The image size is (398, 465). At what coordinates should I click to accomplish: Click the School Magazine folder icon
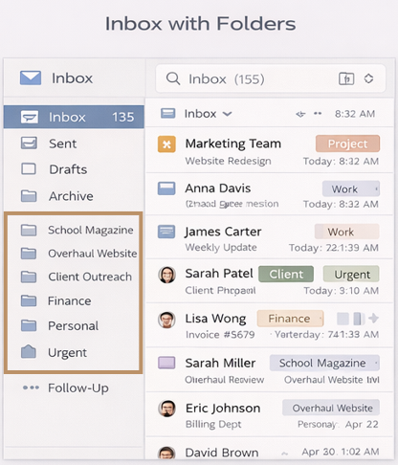pos(29,230)
